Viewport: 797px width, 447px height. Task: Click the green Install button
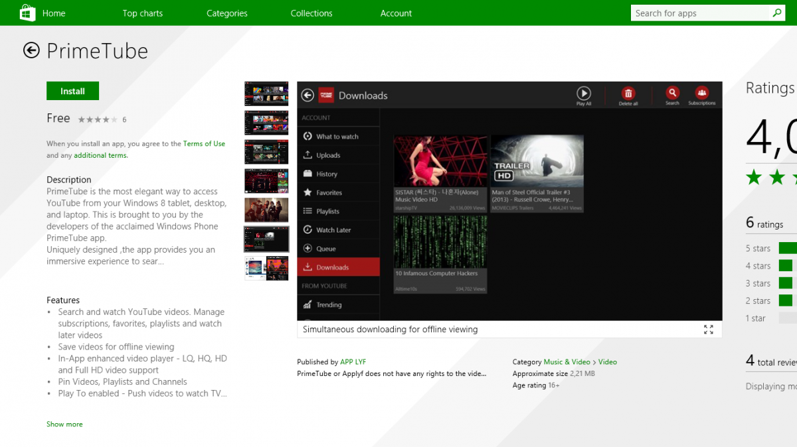(x=72, y=91)
